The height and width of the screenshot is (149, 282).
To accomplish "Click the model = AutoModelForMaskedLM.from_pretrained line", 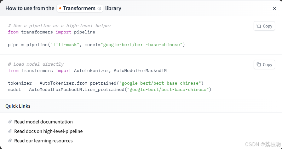I will 110,90.
